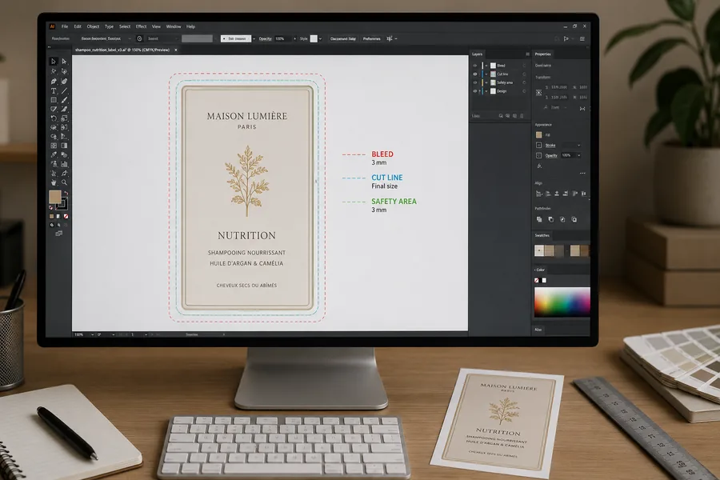Click the Document Setup button

coord(343,39)
